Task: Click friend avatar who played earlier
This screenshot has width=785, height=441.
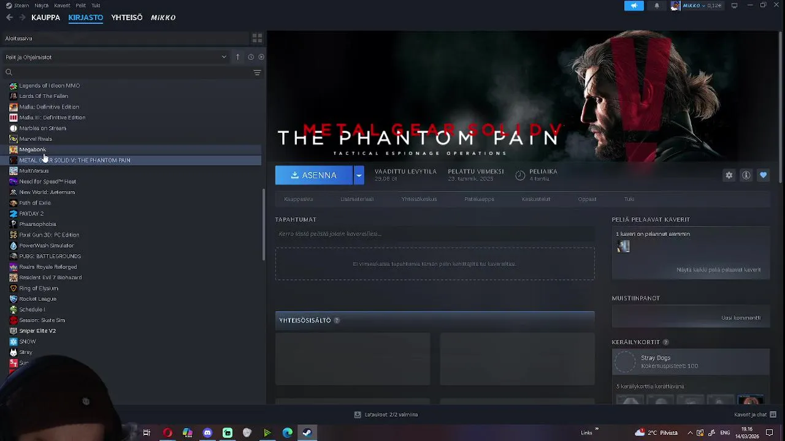Action: click(x=624, y=246)
